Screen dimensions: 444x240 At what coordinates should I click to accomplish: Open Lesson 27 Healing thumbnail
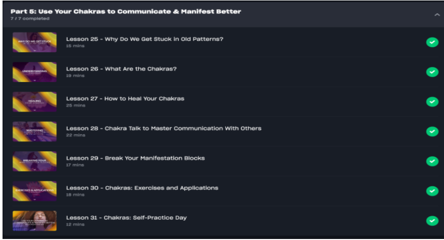[x=34, y=102]
